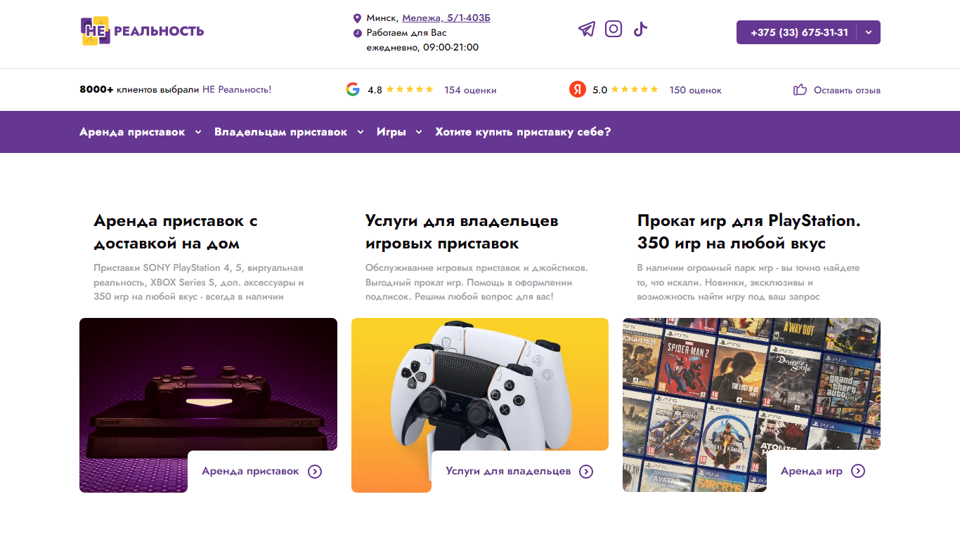Open the Владельцам приставок navigation item
The width and height of the screenshot is (960, 539).
[x=281, y=132]
